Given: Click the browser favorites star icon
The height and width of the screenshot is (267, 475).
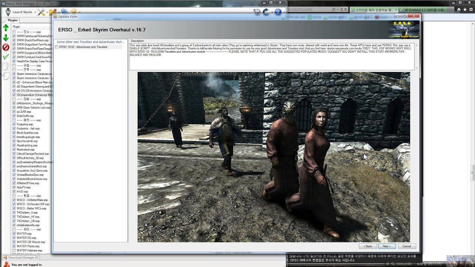Looking at the screenshot, I should point(464,10).
